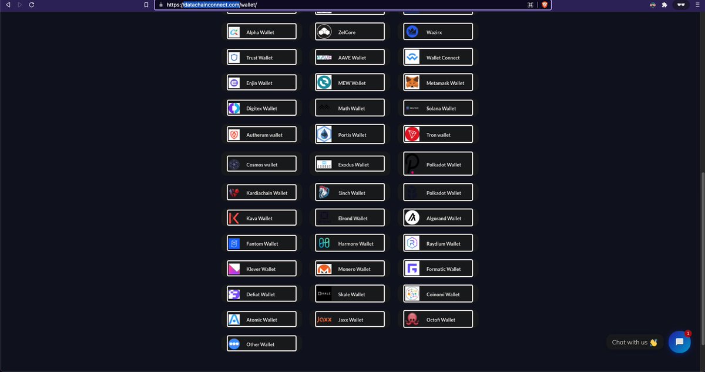Click the Fantom Wallet logo icon
The width and height of the screenshot is (705, 372).
234,243
